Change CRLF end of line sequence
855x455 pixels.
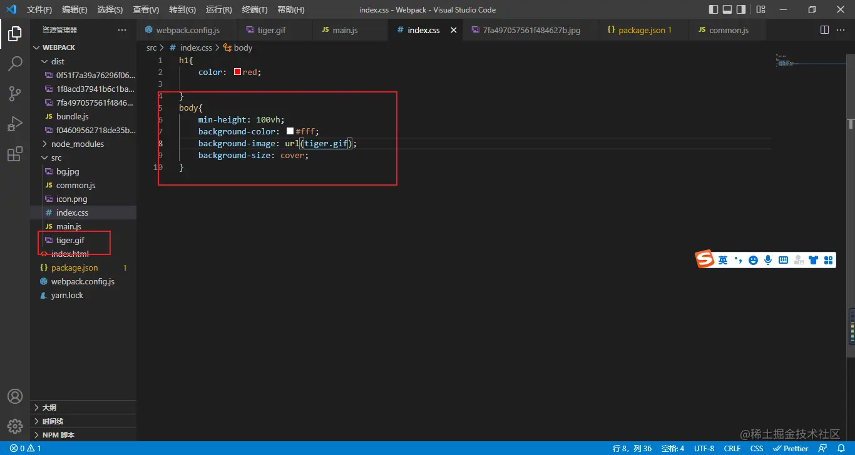coord(732,448)
